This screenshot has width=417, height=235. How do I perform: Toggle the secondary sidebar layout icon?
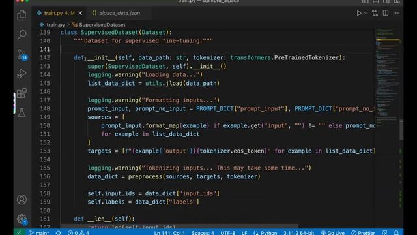pos(386,1)
